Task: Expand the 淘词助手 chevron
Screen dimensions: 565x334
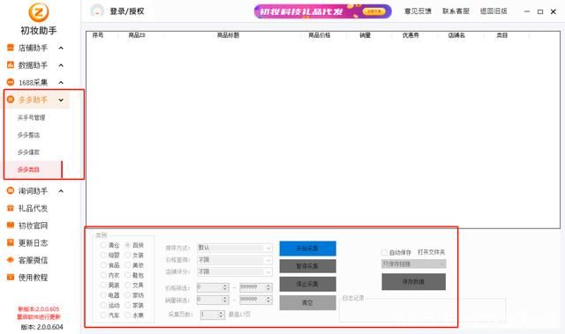Action: [61, 191]
